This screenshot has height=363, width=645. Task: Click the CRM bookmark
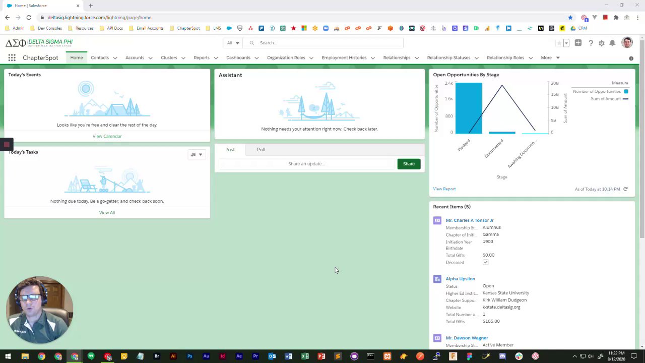coord(579,28)
